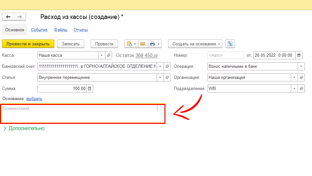The image size is (312, 176).
Task: Open the document structure icon after Создать на основании
Action: pyautogui.click(x=230, y=44)
